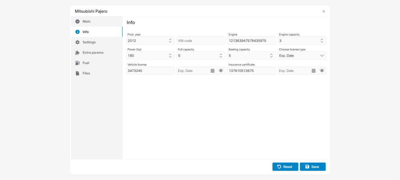Viewport: 400px width, 180px height.
Task: Adjust the Engine capacity stepper arrows
Action: pos(322,41)
